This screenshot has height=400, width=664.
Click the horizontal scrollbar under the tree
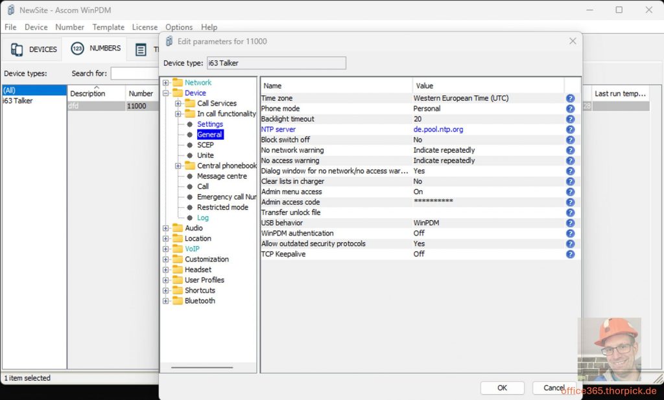pyautogui.click(x=202, y=368)
